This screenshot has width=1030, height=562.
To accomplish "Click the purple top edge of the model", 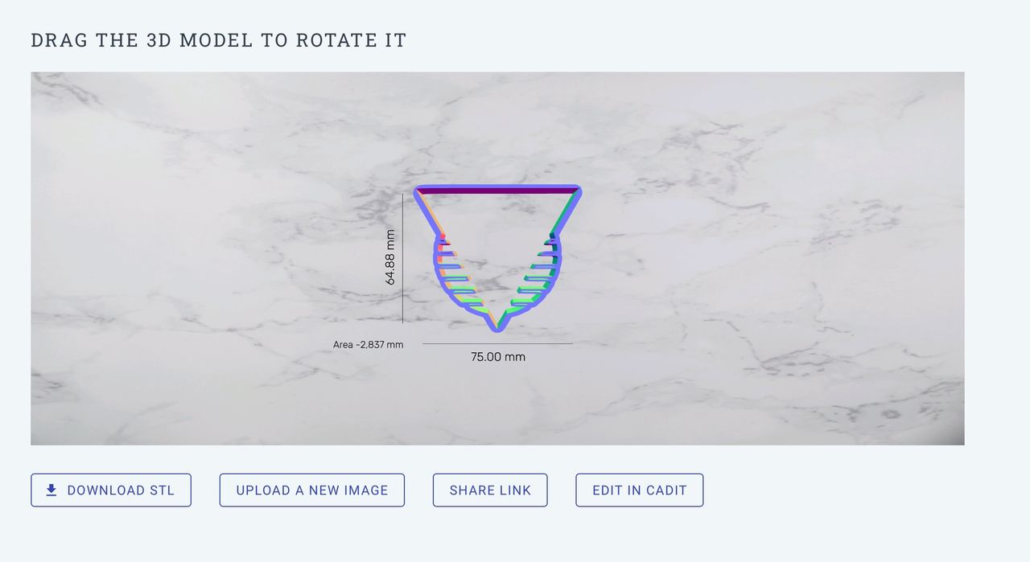I will (497, 190).
